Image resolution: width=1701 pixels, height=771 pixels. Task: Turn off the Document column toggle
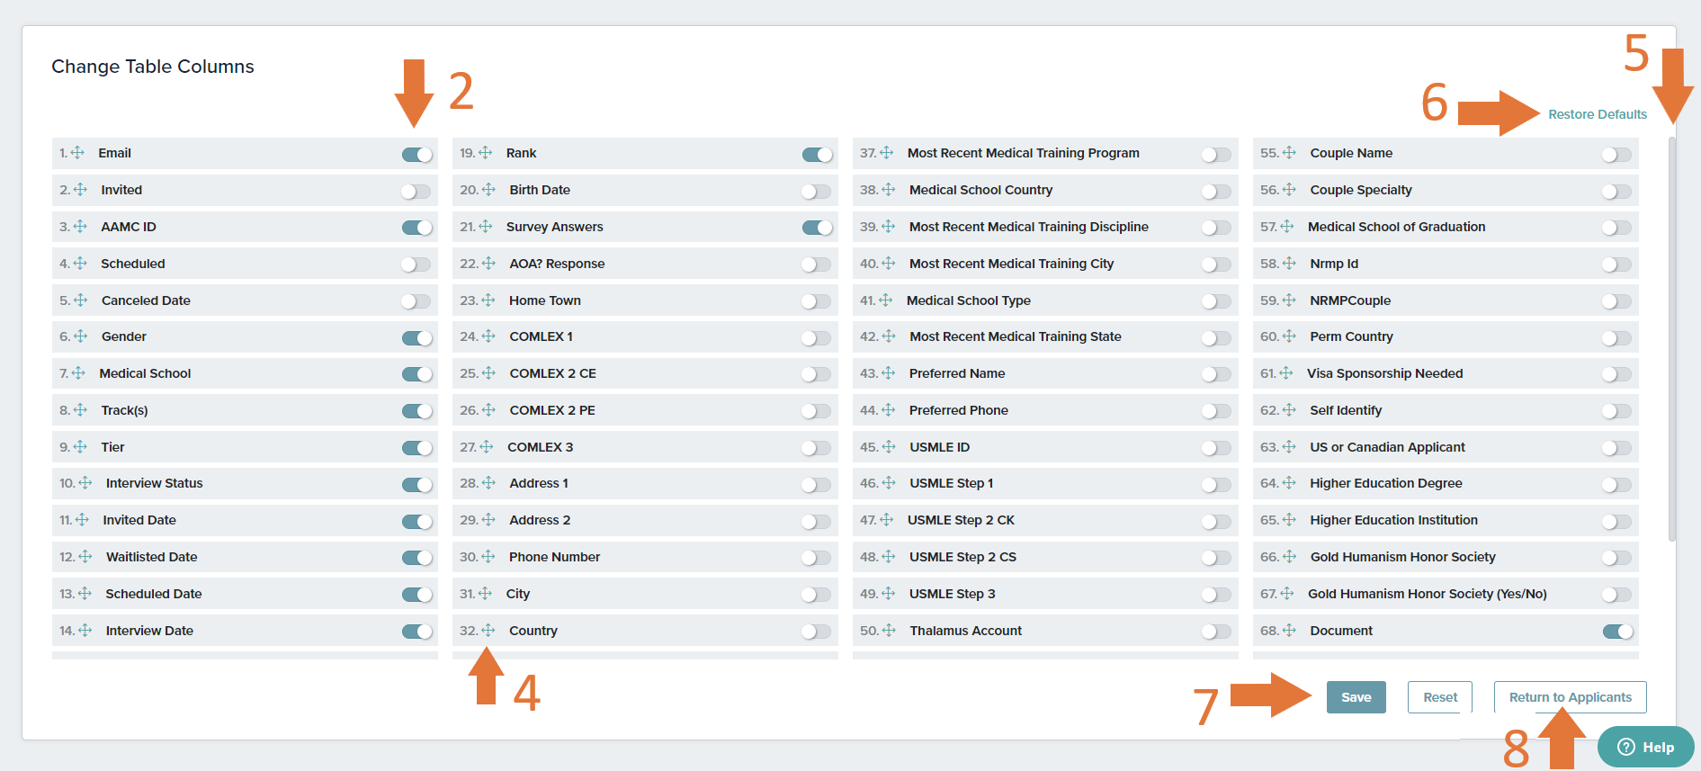(x=1618, y=632)
